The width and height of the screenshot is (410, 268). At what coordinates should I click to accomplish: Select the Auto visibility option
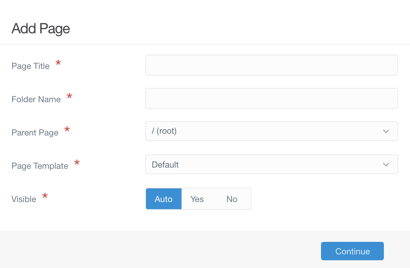[164, 199]
